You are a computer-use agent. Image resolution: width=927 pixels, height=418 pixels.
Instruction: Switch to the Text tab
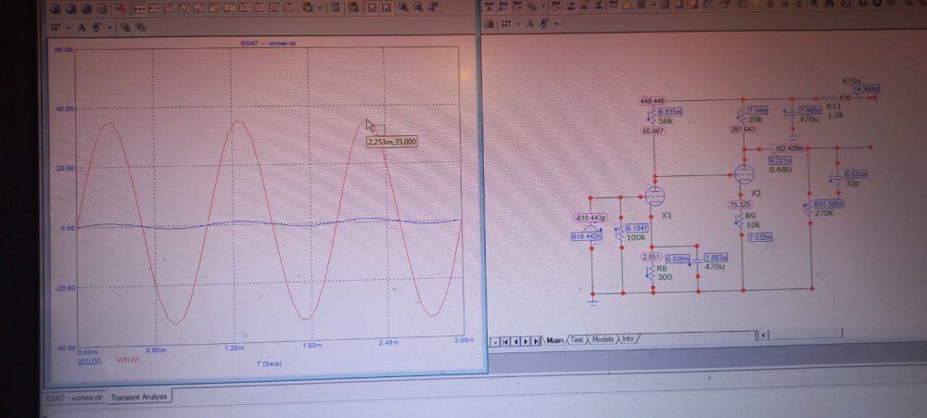pyautogui.click(x=578, y=339)
